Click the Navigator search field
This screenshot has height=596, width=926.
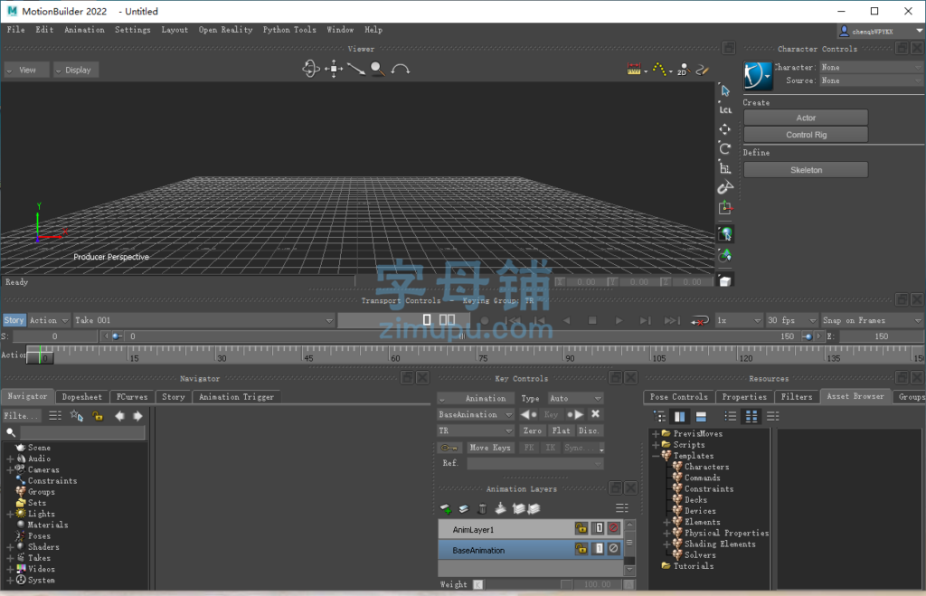82,433
